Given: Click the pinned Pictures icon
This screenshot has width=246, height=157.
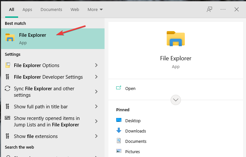Looking at the screenshot, I should [119, 151].
